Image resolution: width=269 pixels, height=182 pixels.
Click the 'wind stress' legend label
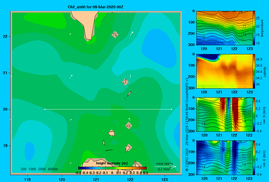coord(165,164)
